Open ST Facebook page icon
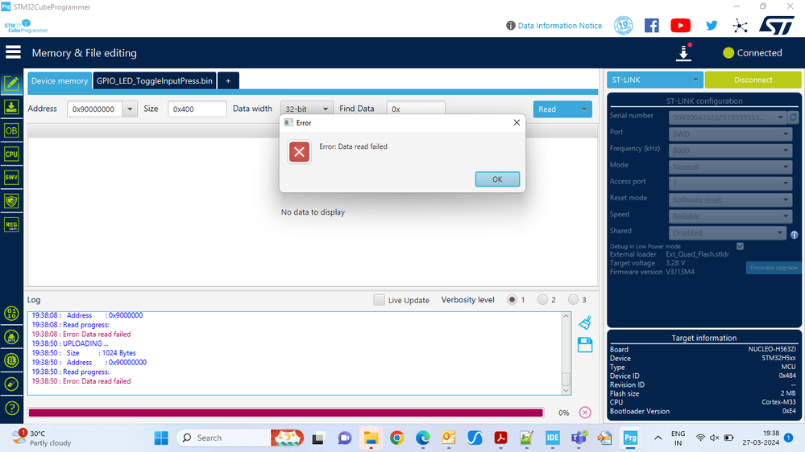Viewport: 805px width, 452px height. pos(652,25)
